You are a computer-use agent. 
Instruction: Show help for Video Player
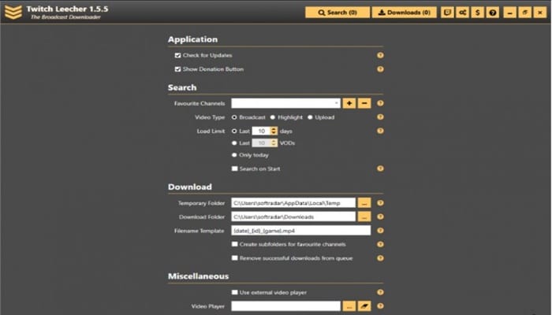(380, 306)
